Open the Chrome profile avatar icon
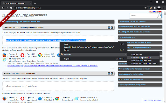 coord(159,8)
